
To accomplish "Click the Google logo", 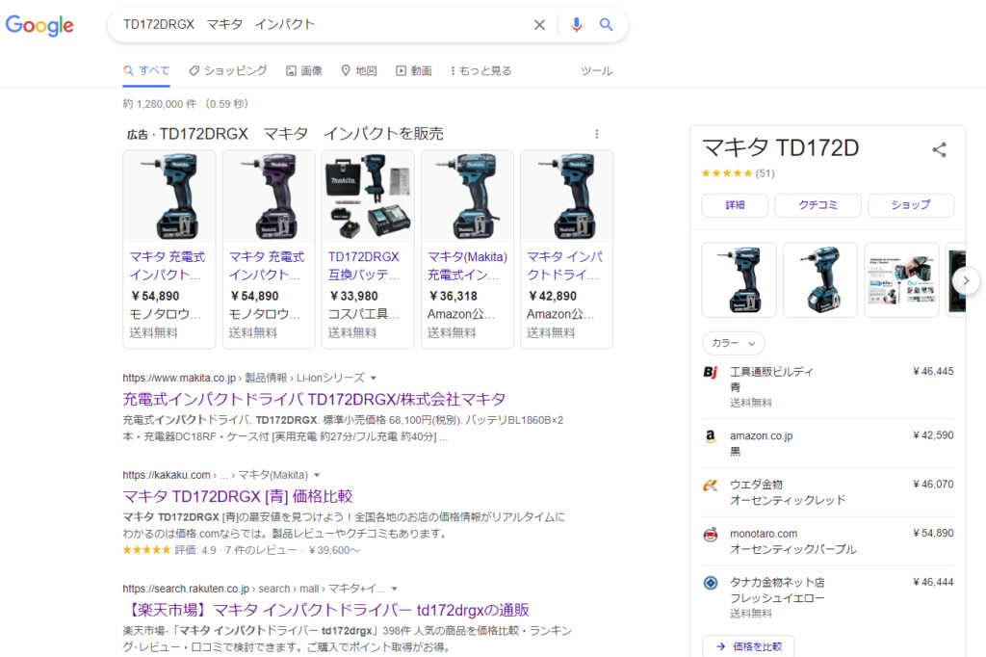I will (x=39, y=26).
